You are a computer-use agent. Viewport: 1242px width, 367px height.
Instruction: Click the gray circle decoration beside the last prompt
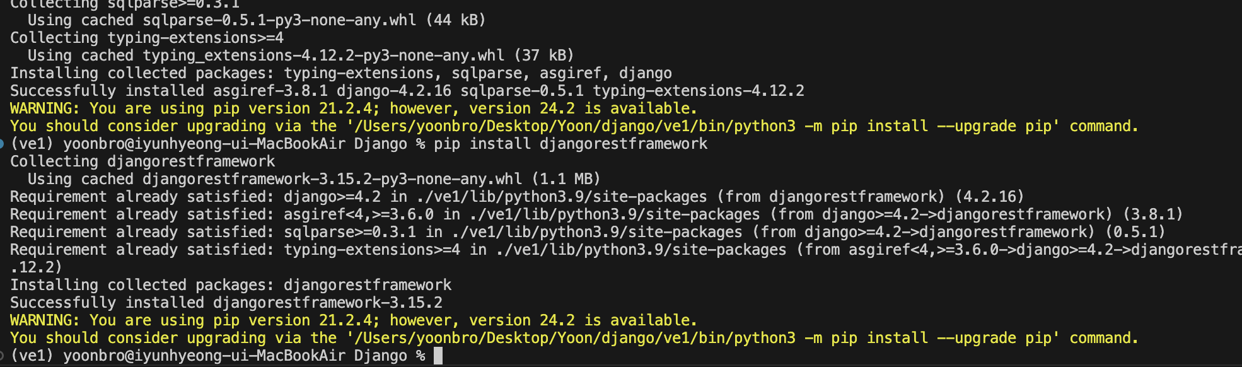(2, 356)
